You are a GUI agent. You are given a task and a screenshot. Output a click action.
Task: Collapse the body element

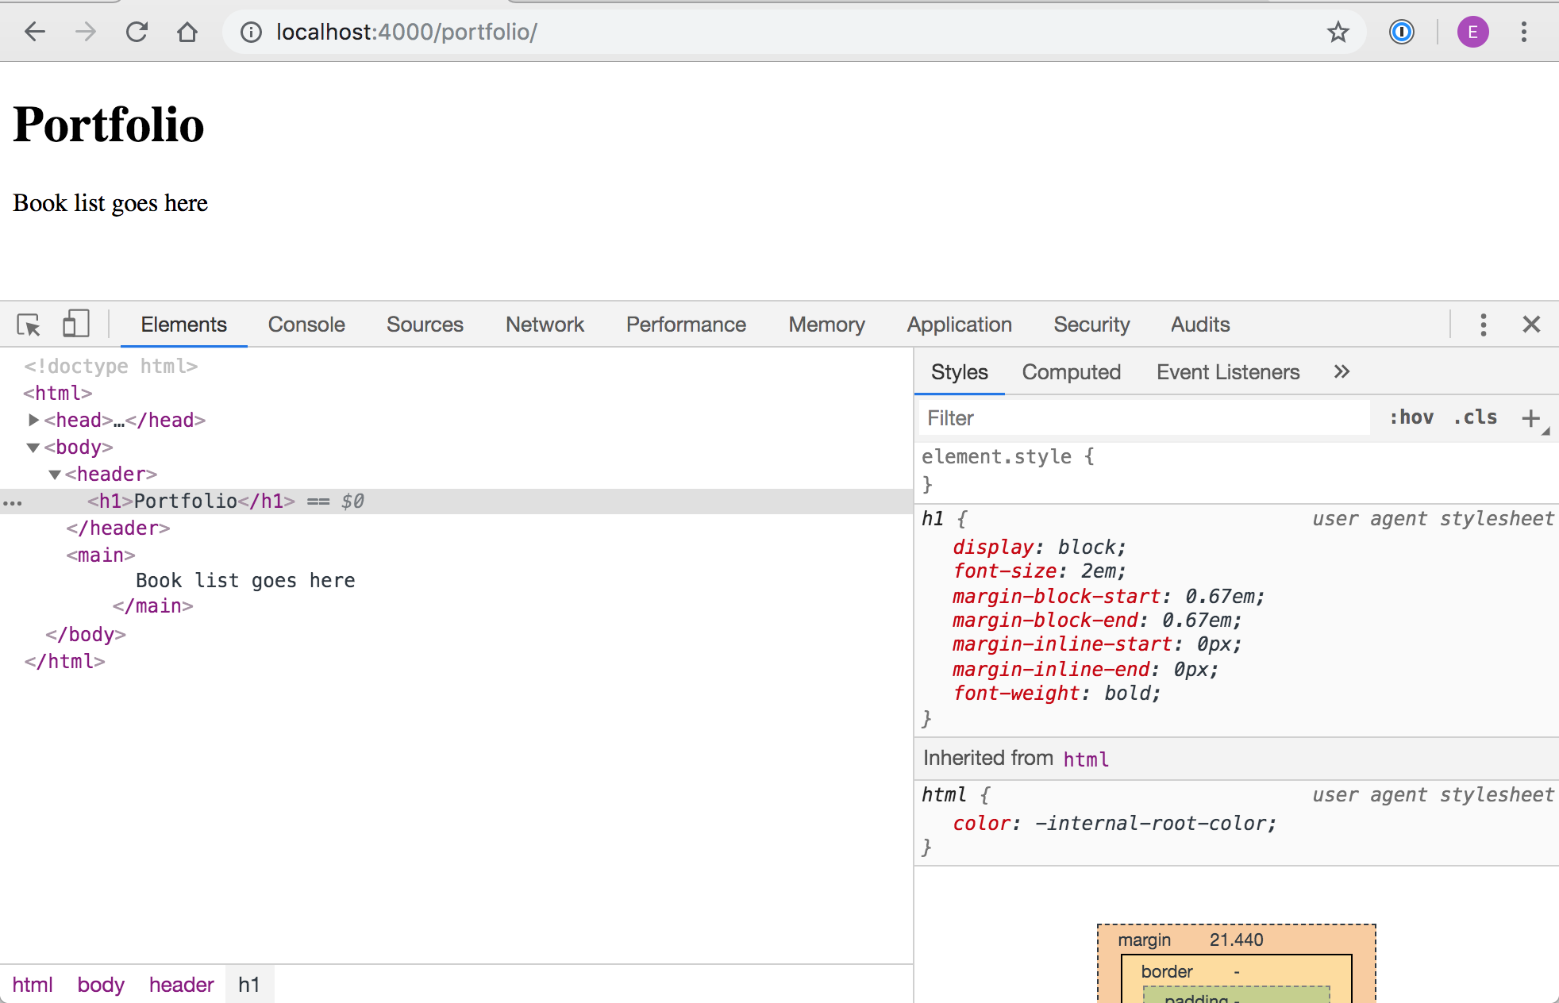[33, 448]
